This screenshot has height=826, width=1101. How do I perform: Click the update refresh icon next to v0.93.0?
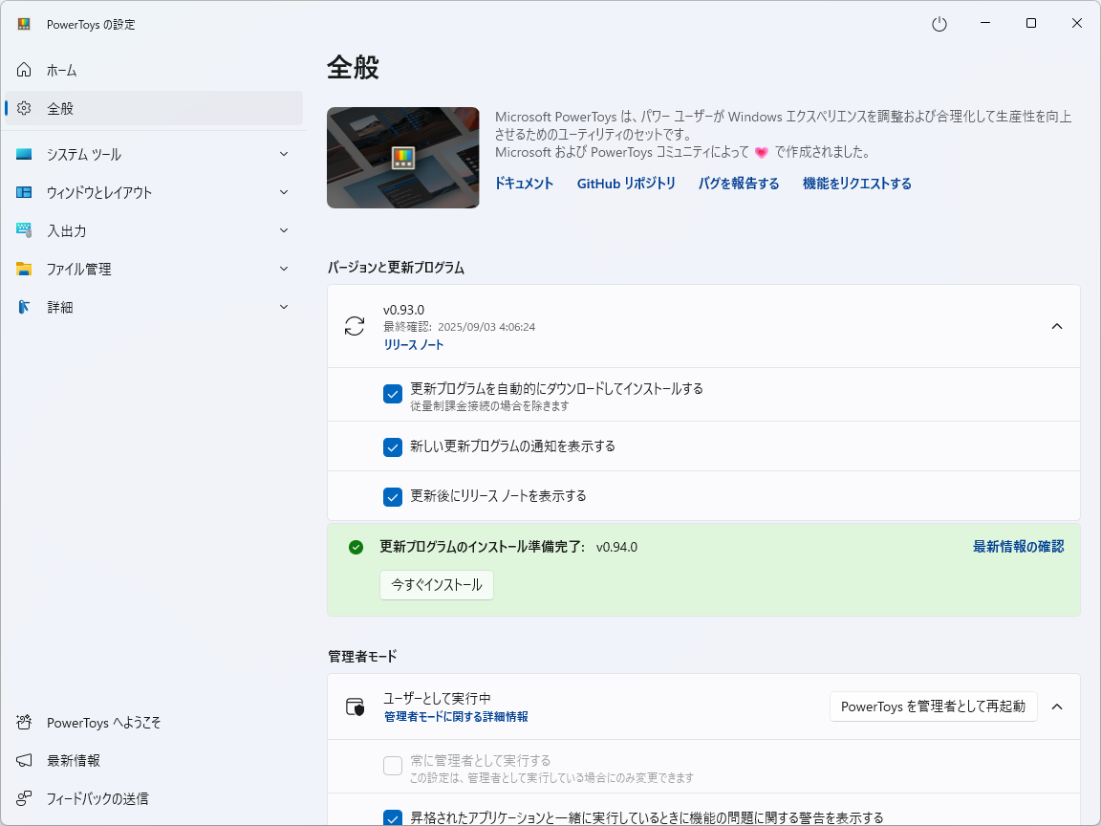tap(355, 326)
